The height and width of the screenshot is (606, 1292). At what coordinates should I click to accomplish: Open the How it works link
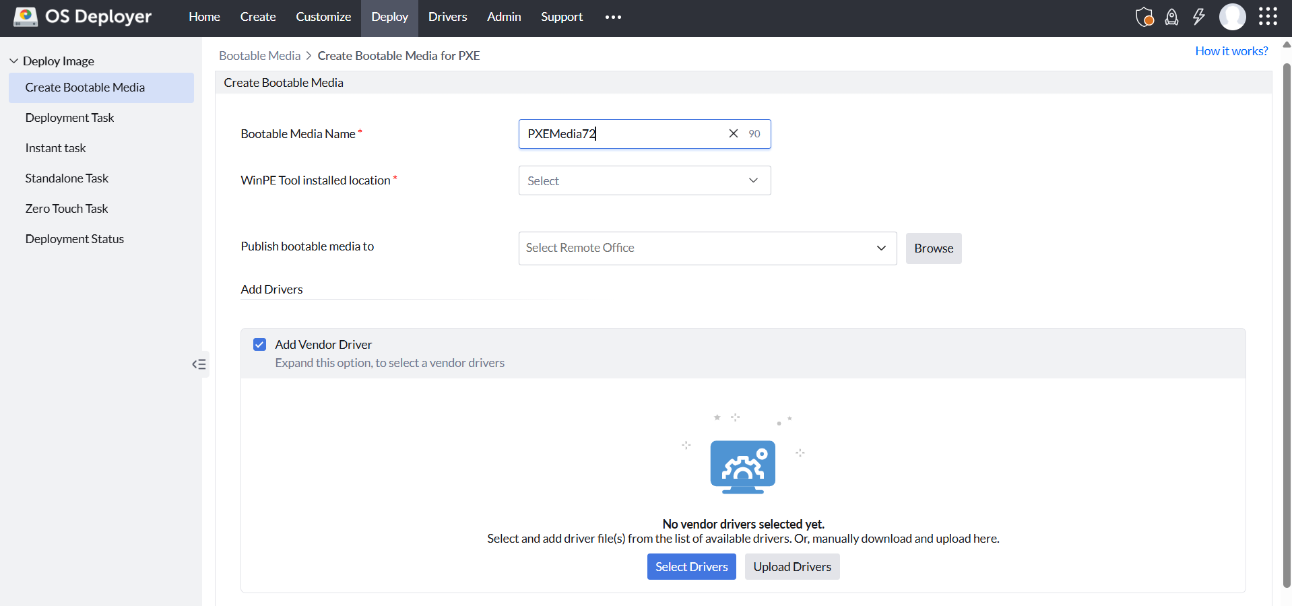coord(1231,51)
